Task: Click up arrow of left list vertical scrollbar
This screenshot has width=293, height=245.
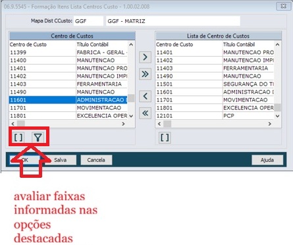Action: click(x=131, y=45)
